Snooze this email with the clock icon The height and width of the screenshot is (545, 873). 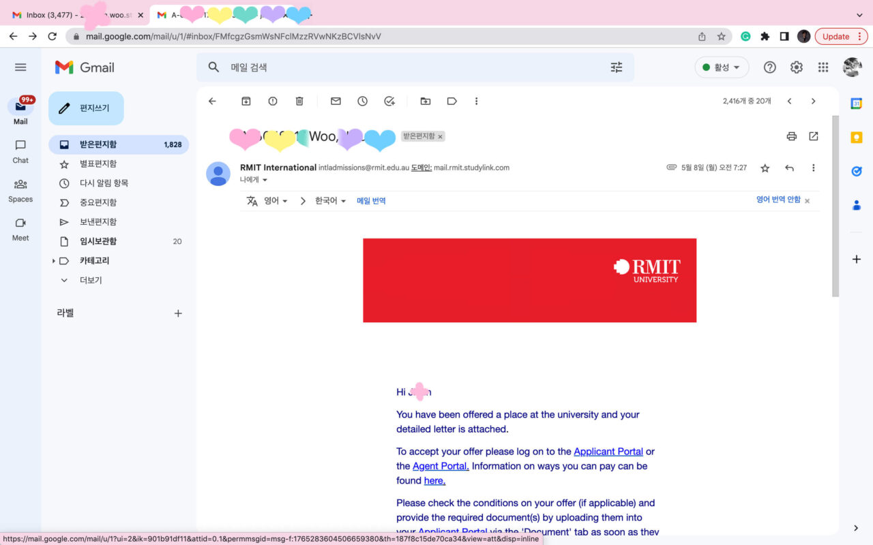click(362, 102)
